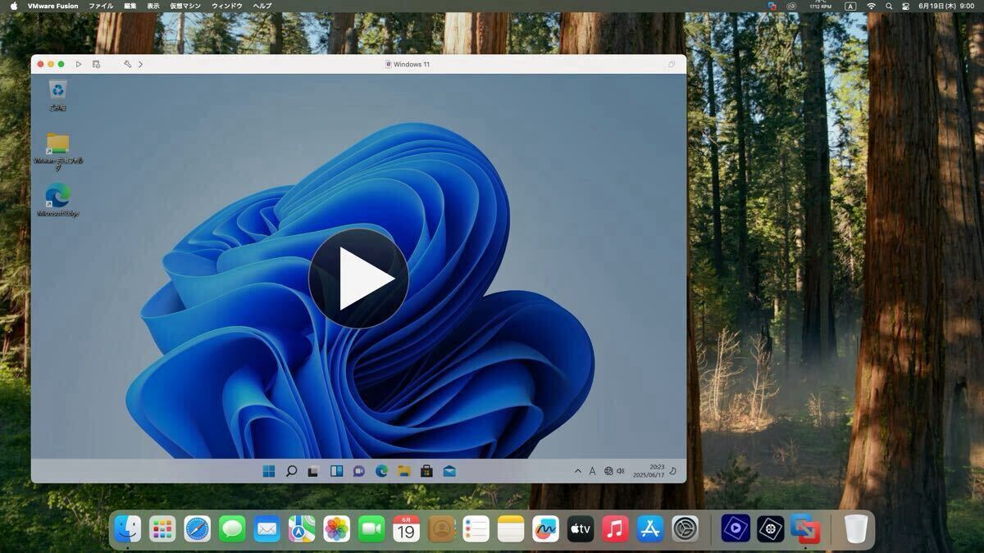Launch Edge from the Windows taskbar

pyautogui.click(x=381, y=471)
